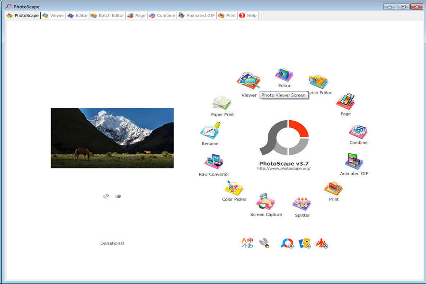Click the large PhotoScape center logo

[x=284, y=138]
